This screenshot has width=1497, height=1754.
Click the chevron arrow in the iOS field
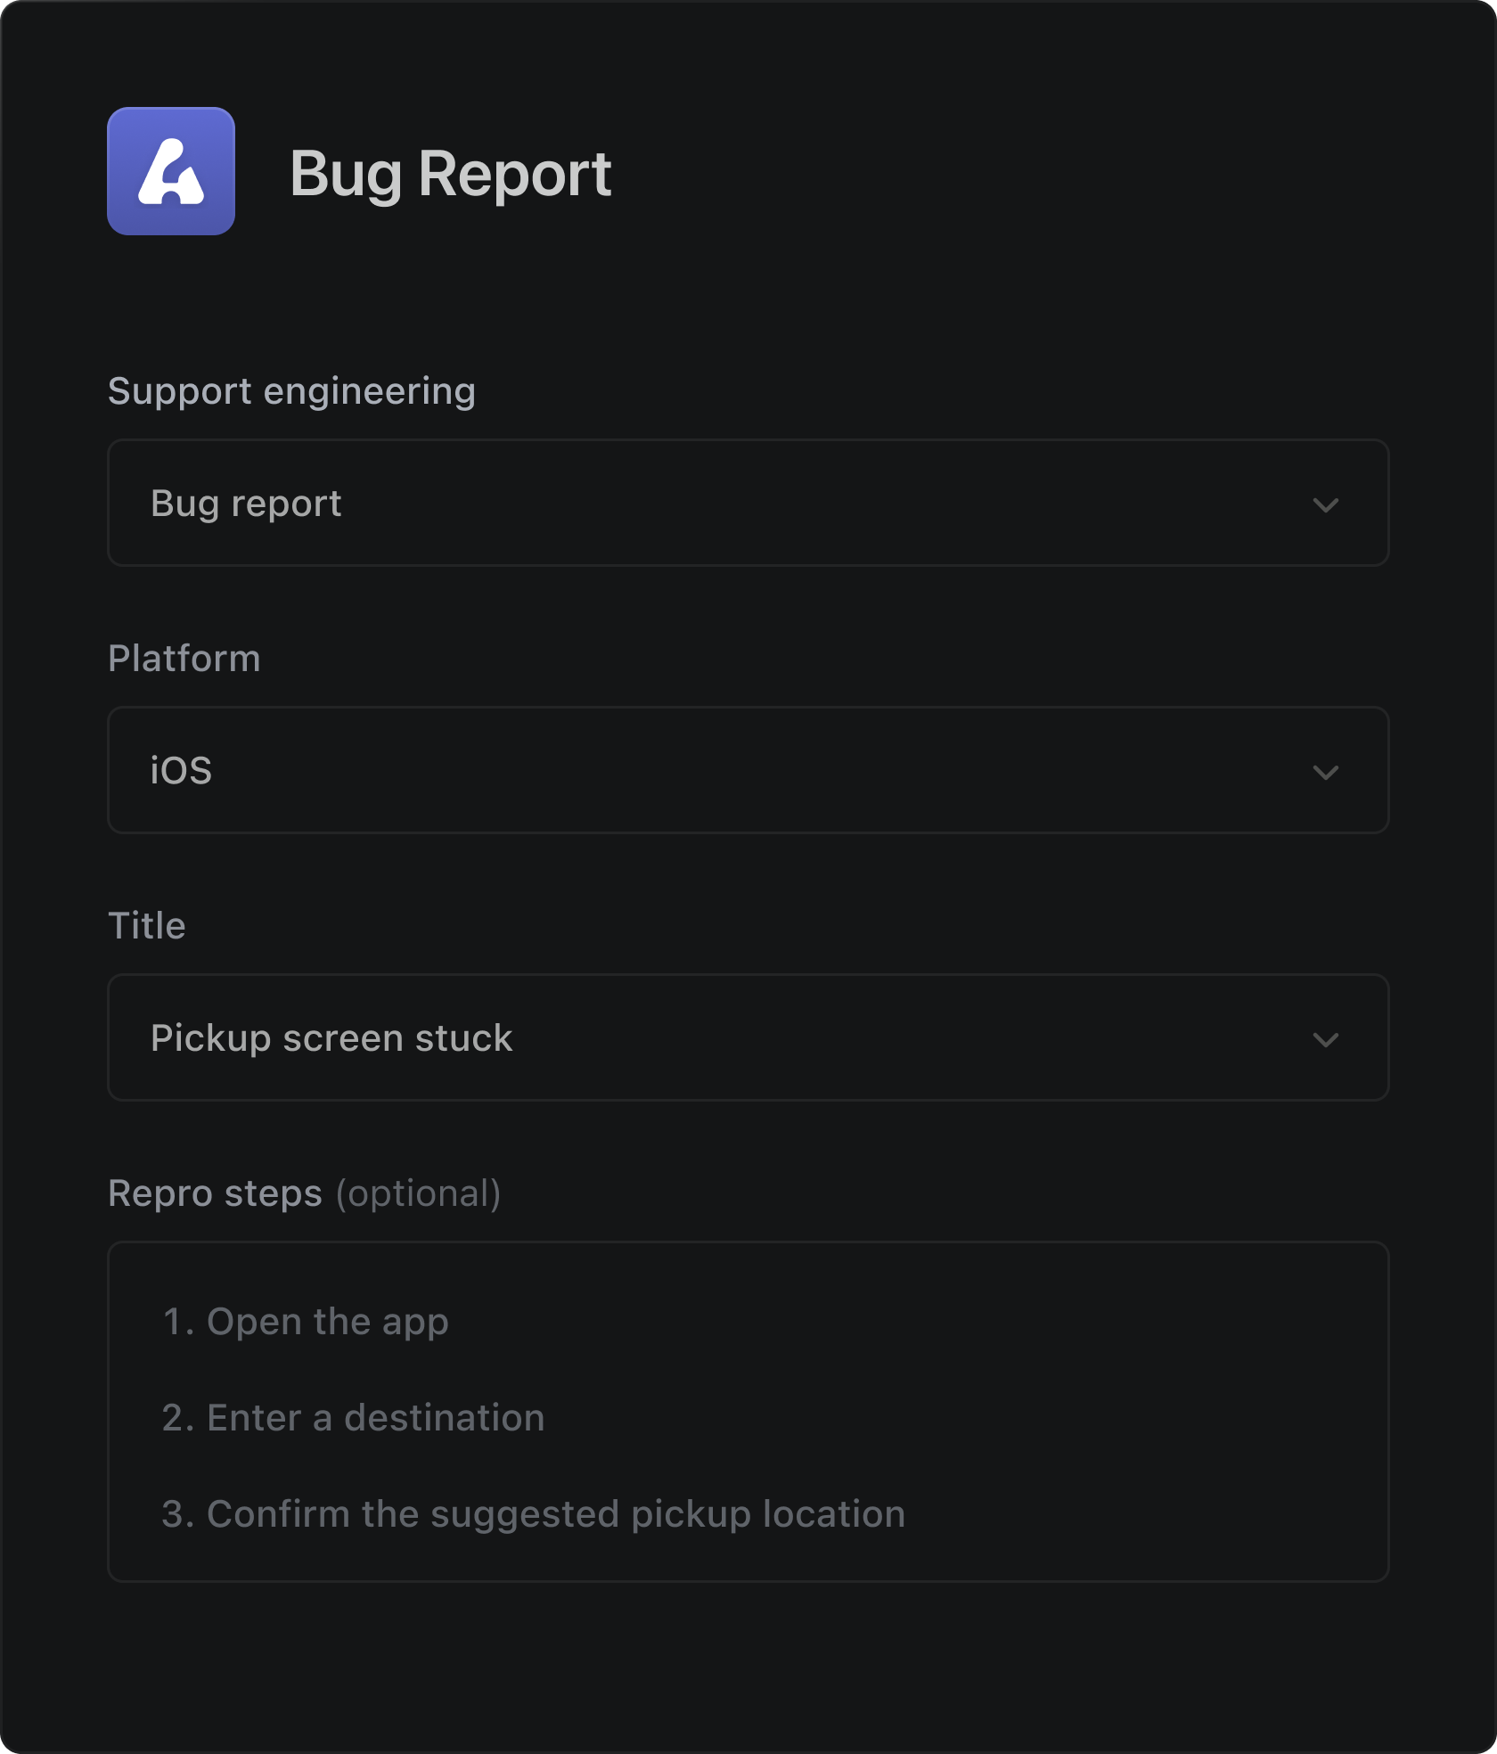pos(1325,772)
